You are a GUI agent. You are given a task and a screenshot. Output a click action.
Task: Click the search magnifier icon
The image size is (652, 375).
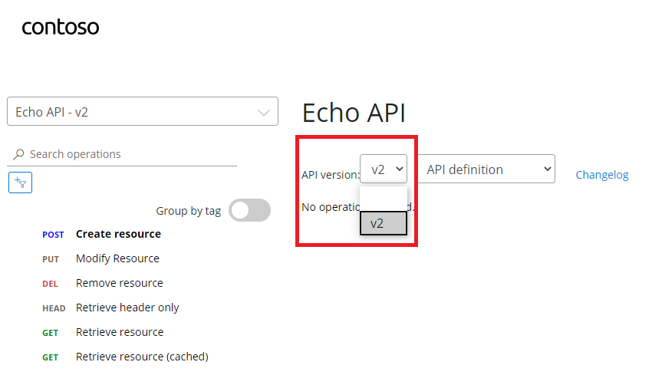(x=18, y=154)
